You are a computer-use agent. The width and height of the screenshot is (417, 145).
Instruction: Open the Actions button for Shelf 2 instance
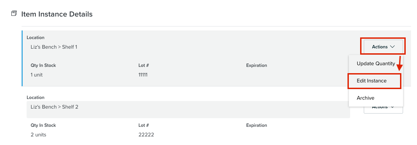click(383, 110)
